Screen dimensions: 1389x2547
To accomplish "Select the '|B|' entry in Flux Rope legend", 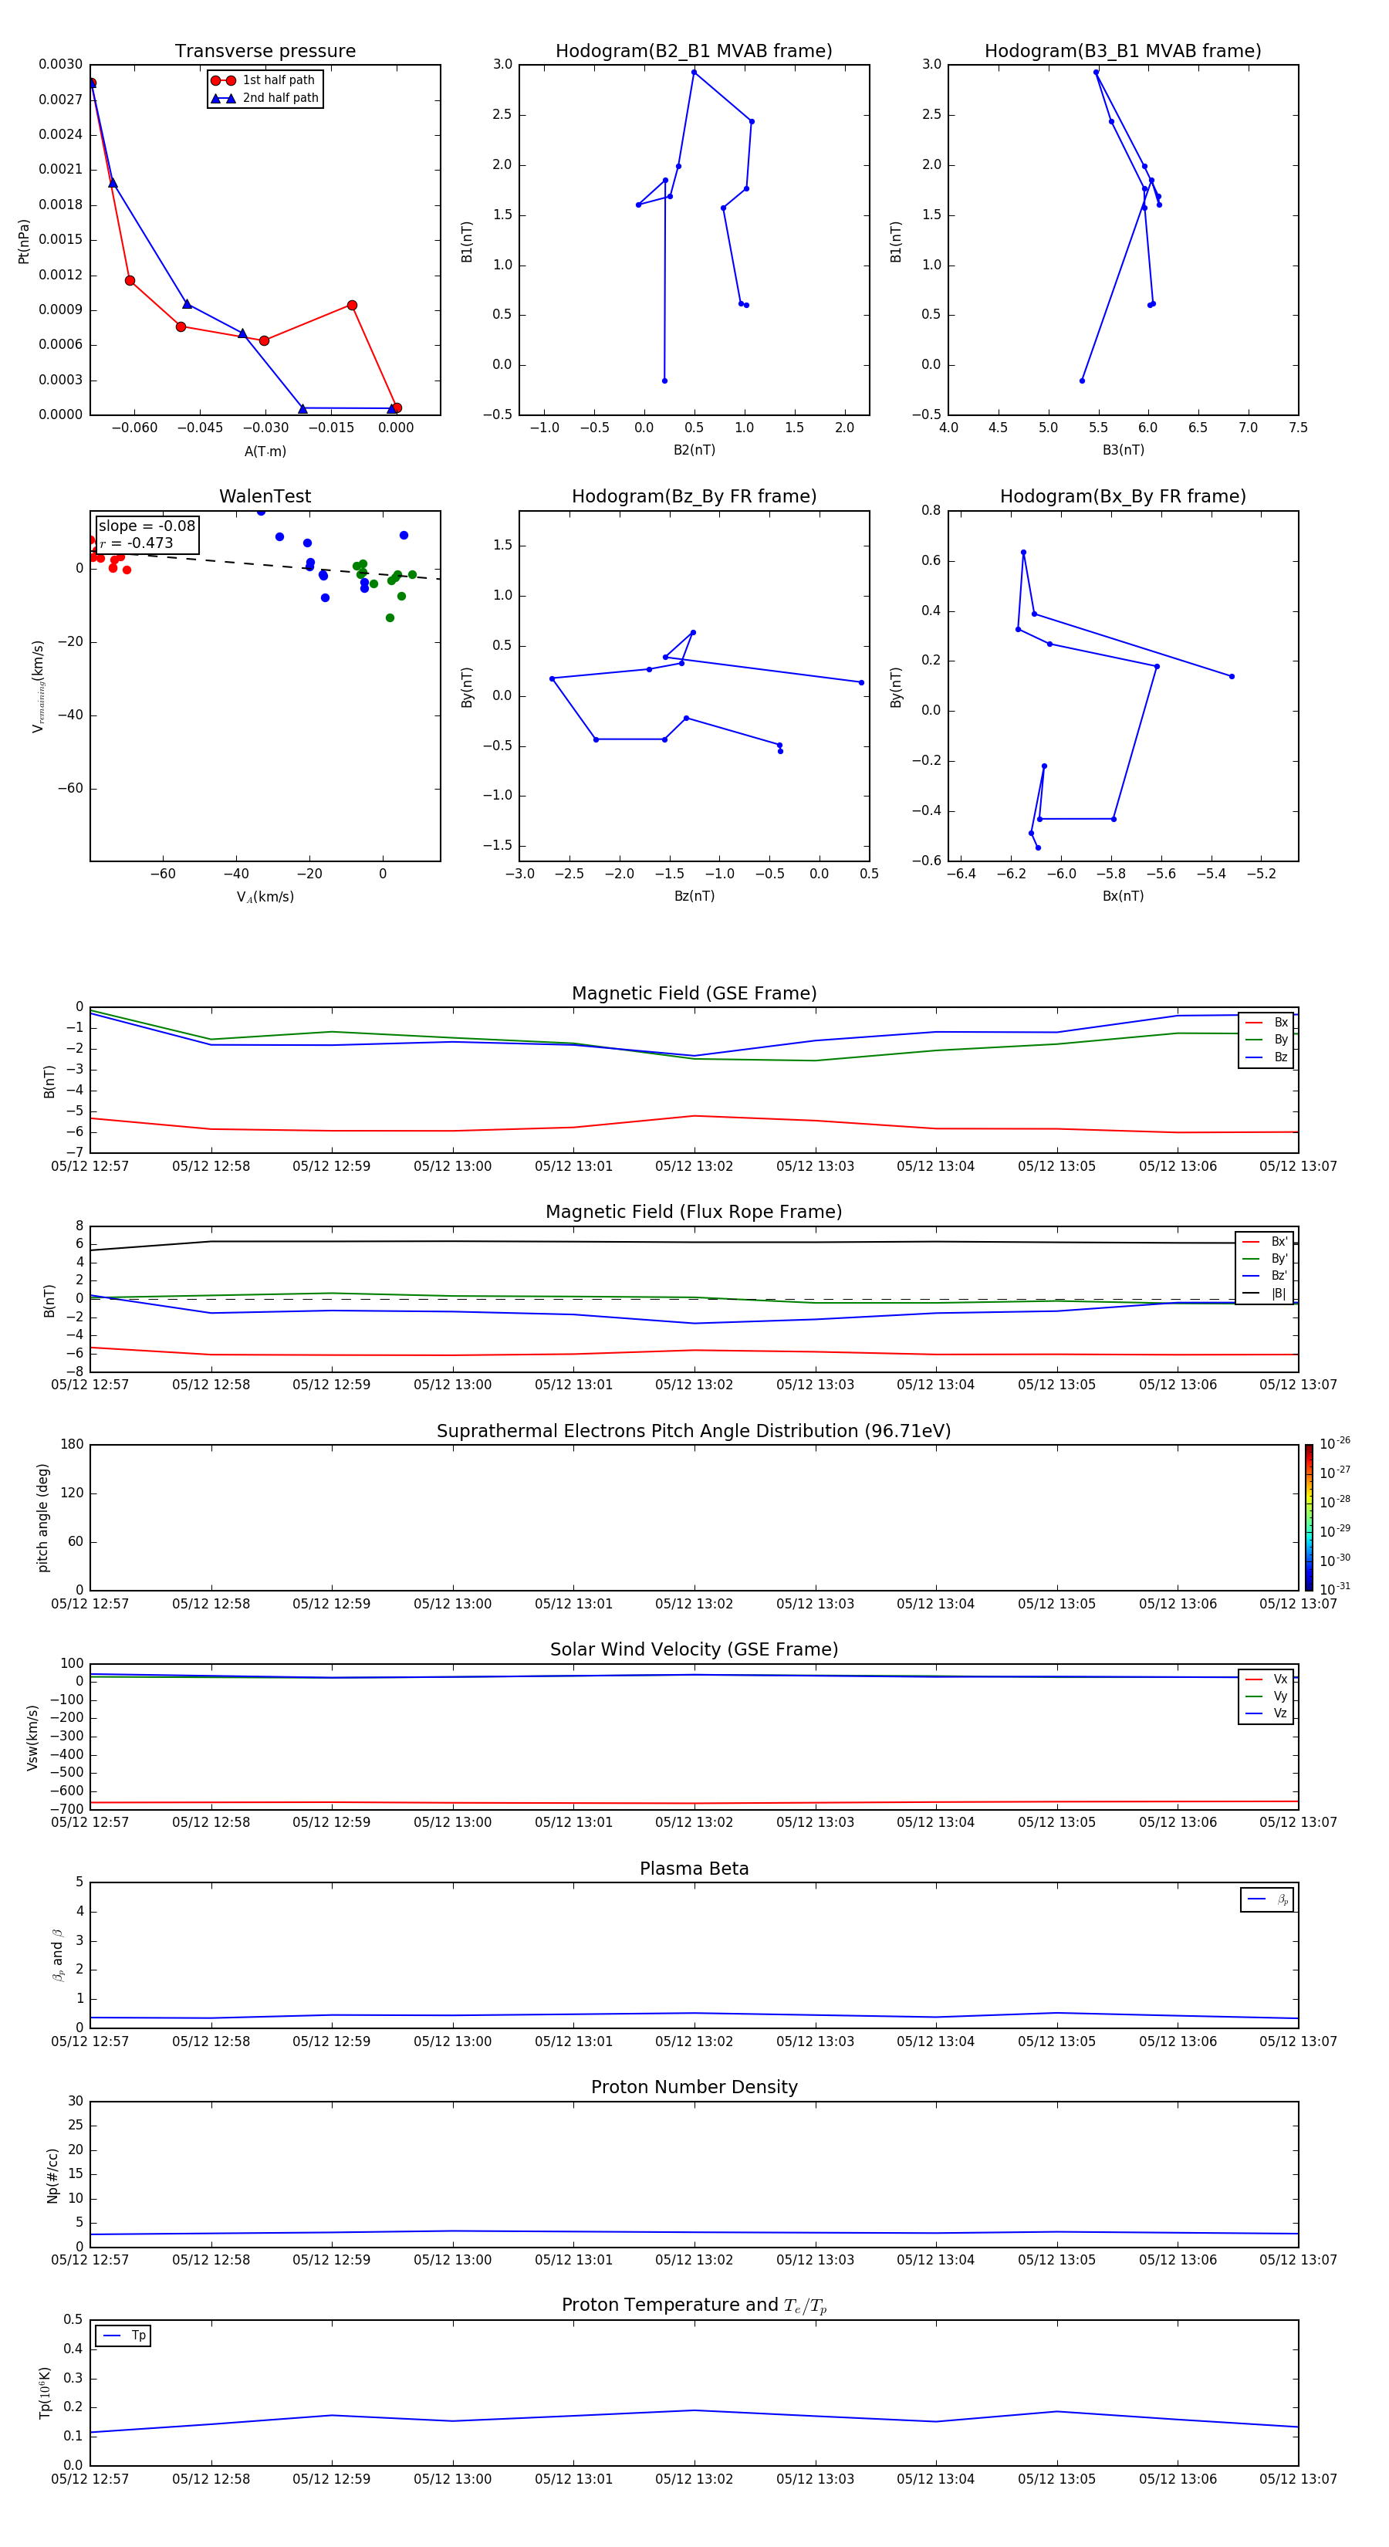I will point(1266,1294).
